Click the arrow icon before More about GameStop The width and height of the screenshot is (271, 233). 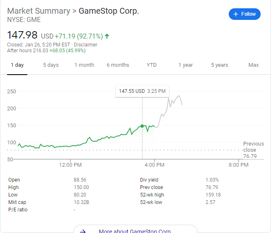(83, 231)
